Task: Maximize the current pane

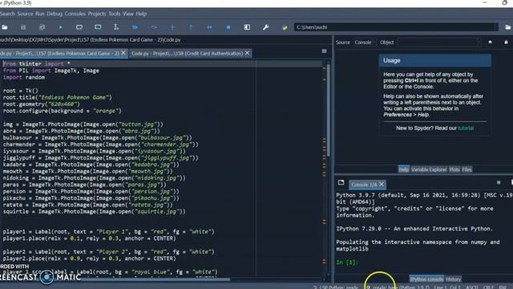Action: (x=247, y=27)
